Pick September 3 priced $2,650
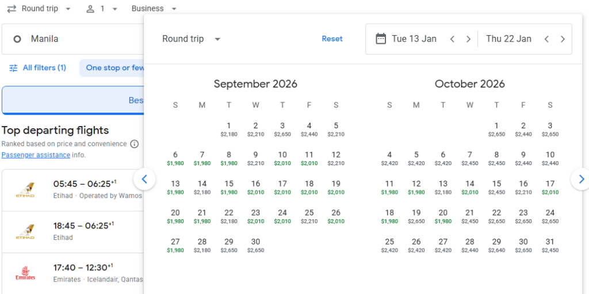 coord(282,129)
